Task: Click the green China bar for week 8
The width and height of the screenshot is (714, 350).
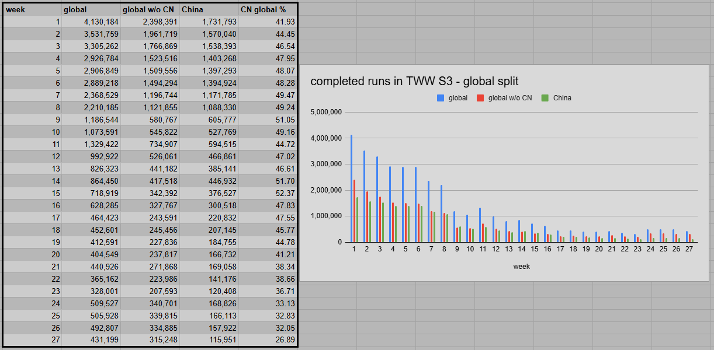Action: tap(447, 228)
